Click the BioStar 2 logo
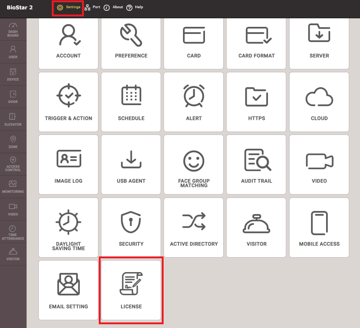 click(20, 7)
